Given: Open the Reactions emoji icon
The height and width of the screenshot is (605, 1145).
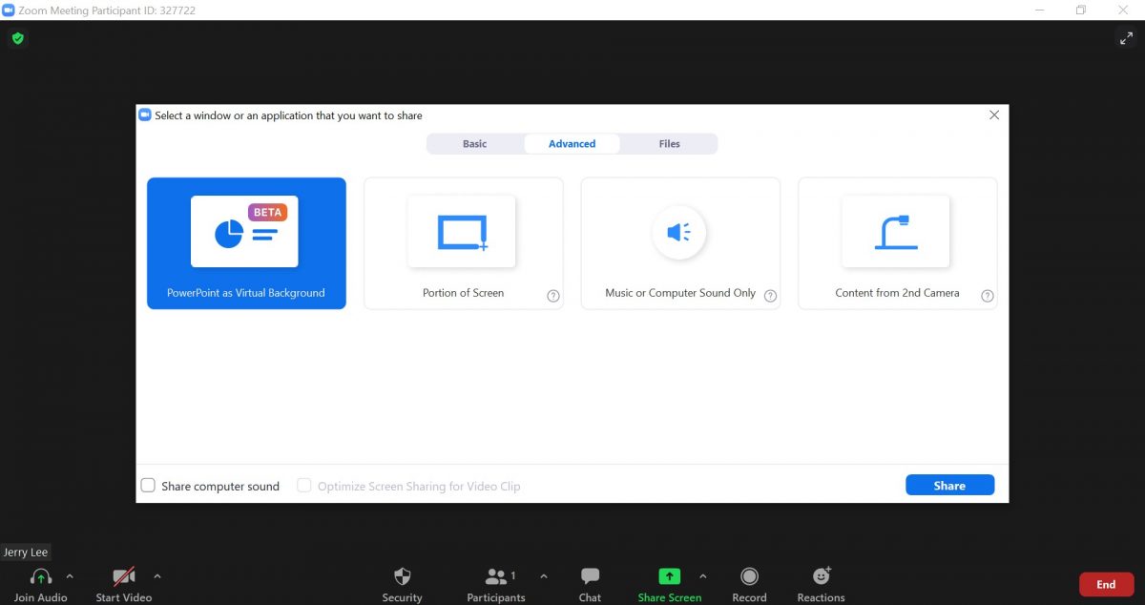Looking at the screenshot, I should point(821,576).
